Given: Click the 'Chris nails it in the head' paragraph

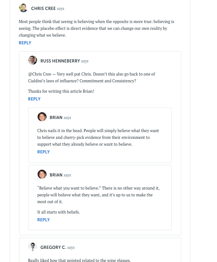Looking at the screenshot, I should (x=98, y=138).
